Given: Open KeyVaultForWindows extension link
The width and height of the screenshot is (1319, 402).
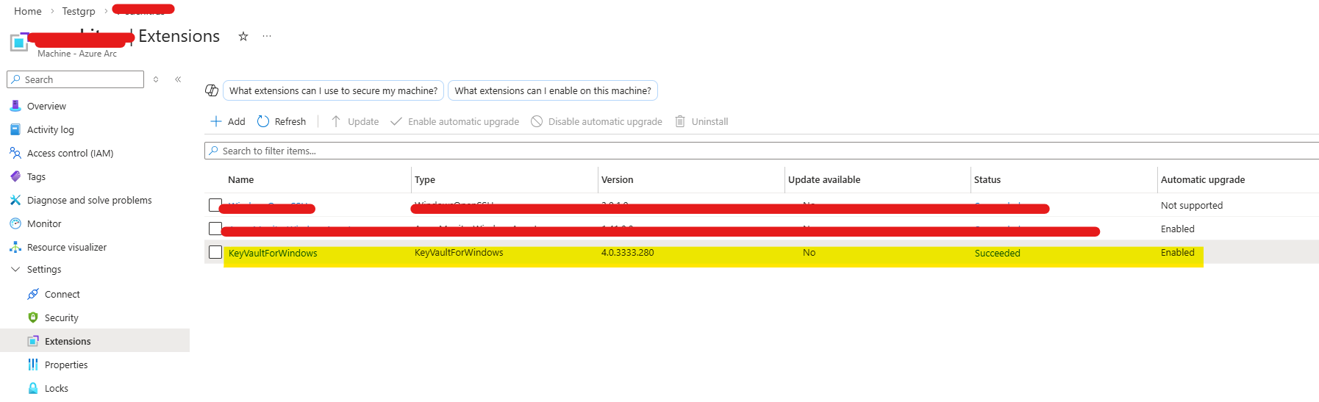Looking at the screenshot, I should coord(273,253).
